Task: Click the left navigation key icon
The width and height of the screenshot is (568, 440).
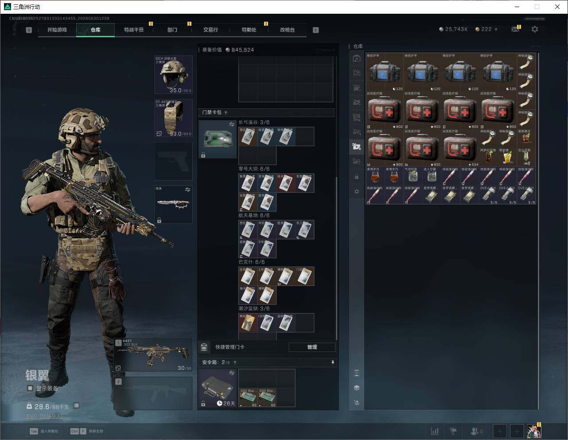Action: [x=29, y=30]
